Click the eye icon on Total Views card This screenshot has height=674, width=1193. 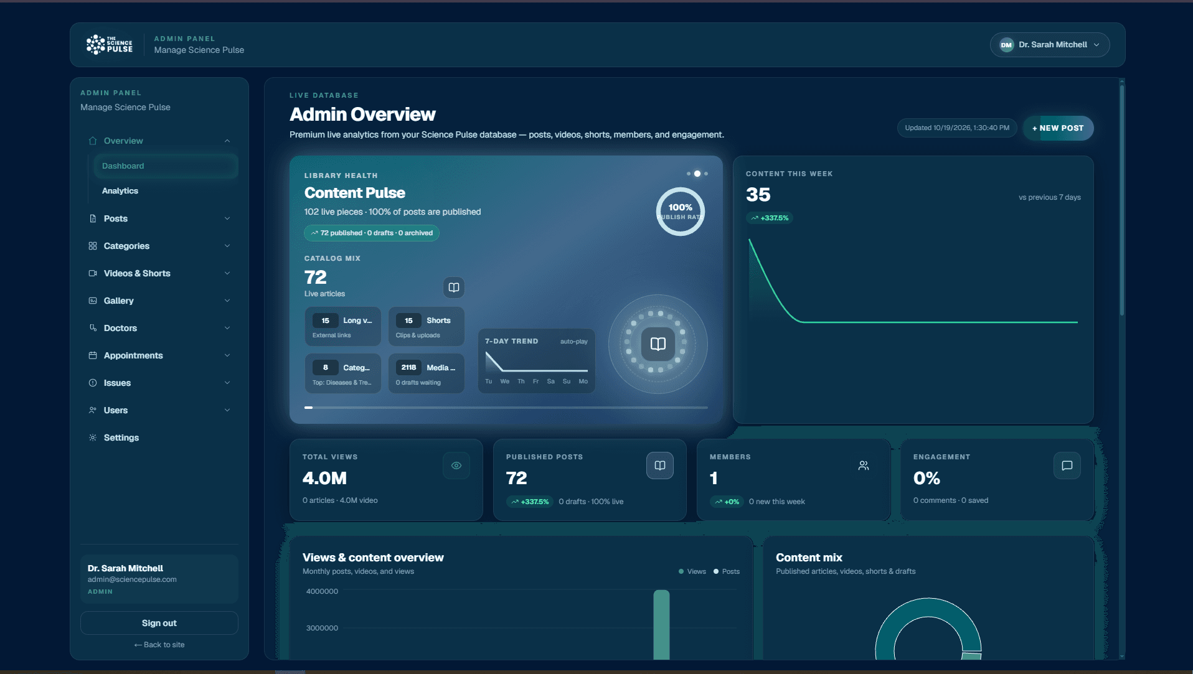click(456, 466)
